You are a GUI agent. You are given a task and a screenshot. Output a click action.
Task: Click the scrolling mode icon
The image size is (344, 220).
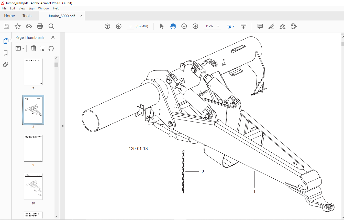pos(243,26)
